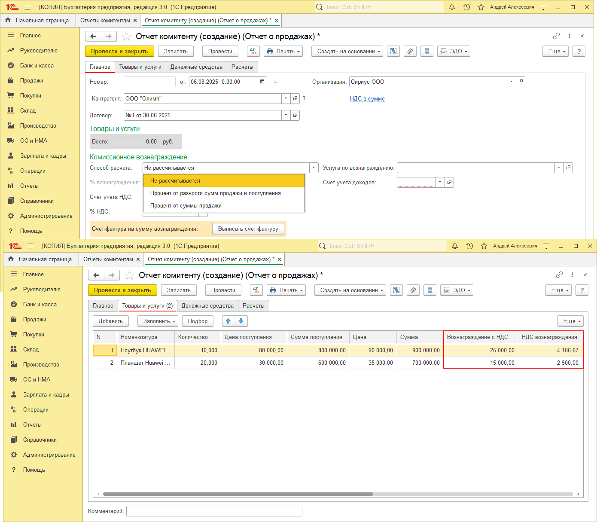Expand the Счет учета доходов dropdown
Viewport: 597px width, 522px height.
point(440,182)
